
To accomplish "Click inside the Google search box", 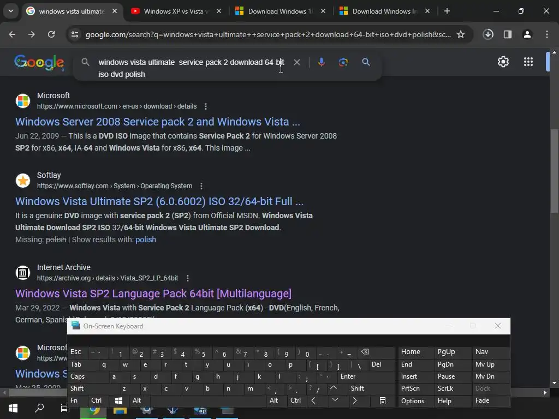I will click(x=193, y=68).
